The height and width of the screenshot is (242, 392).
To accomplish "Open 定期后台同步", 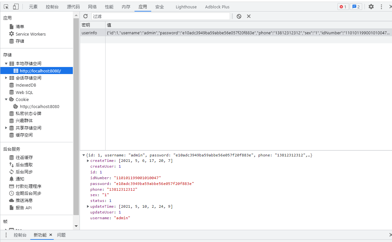I will click(29, 193).
